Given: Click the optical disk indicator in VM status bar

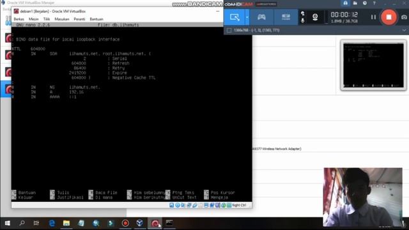Looking at the screenshot, I should click(178, 205).
